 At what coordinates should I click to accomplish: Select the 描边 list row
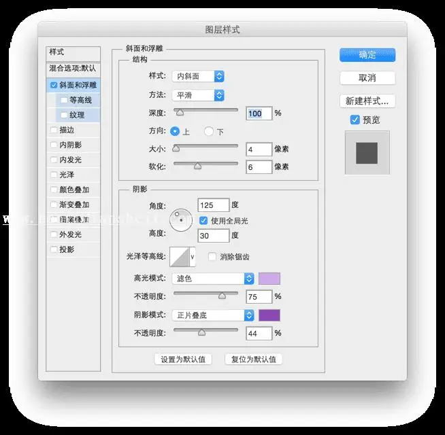(73, 130)
